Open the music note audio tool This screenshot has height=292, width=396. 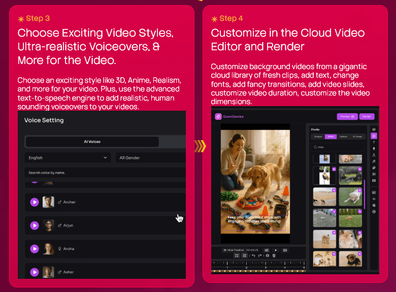click(374, 161)
